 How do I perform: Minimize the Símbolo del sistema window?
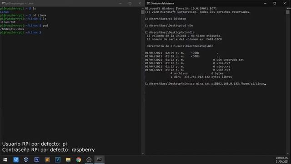[x=265, y=3]
